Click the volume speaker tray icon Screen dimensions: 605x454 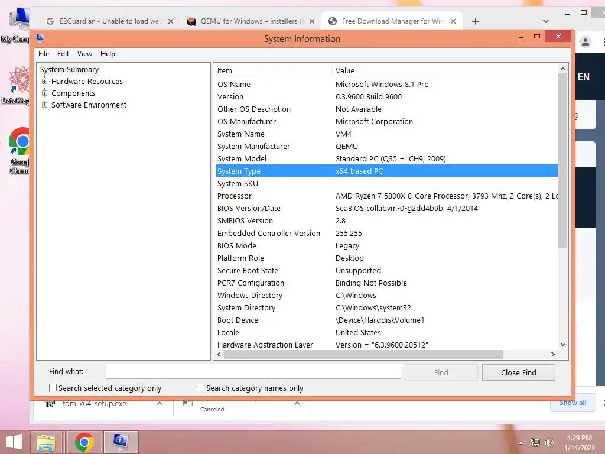(549, 442)
